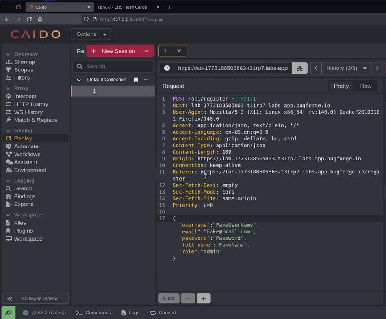Screen dimensions: 386x319
Task: Open the Options dropdown
Action: [91, 34]
